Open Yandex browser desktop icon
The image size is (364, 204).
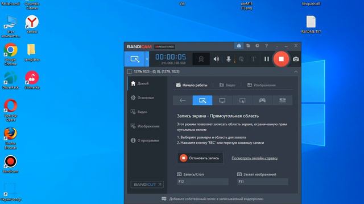click(x=32, y=24)
